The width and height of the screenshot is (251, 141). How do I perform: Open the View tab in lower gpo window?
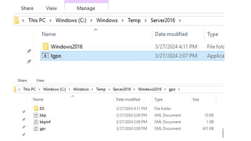(40, 80)
